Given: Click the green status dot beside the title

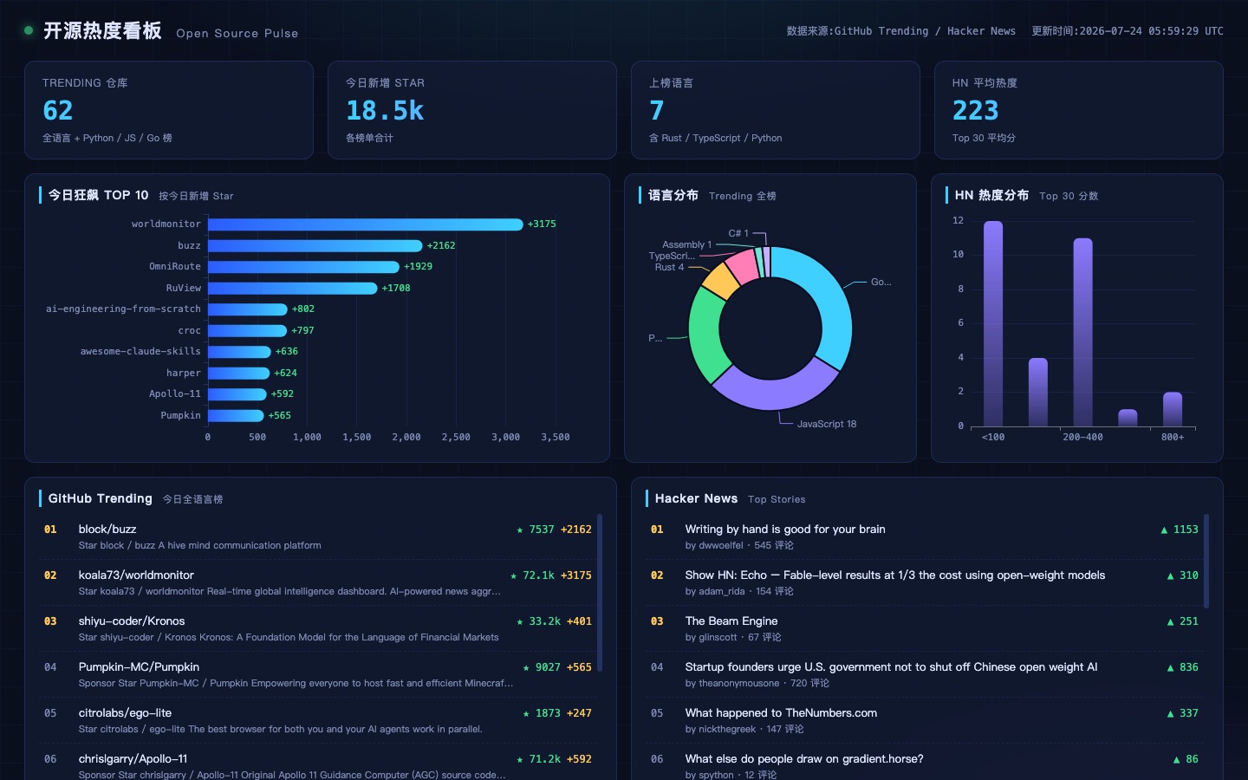Looking at the screenshot, I should (29, 30).
